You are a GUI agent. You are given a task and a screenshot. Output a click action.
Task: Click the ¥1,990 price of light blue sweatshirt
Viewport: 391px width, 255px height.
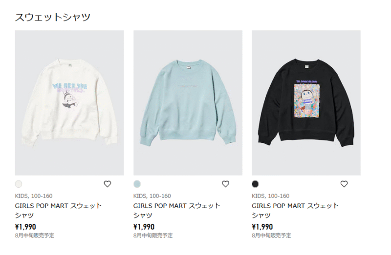coord(144,227)
